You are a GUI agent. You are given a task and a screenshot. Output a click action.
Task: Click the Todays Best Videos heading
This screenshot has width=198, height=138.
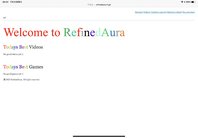[23, 47]
